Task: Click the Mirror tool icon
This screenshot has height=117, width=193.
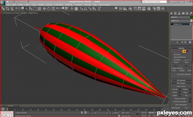Action: (x=121, y=8)
